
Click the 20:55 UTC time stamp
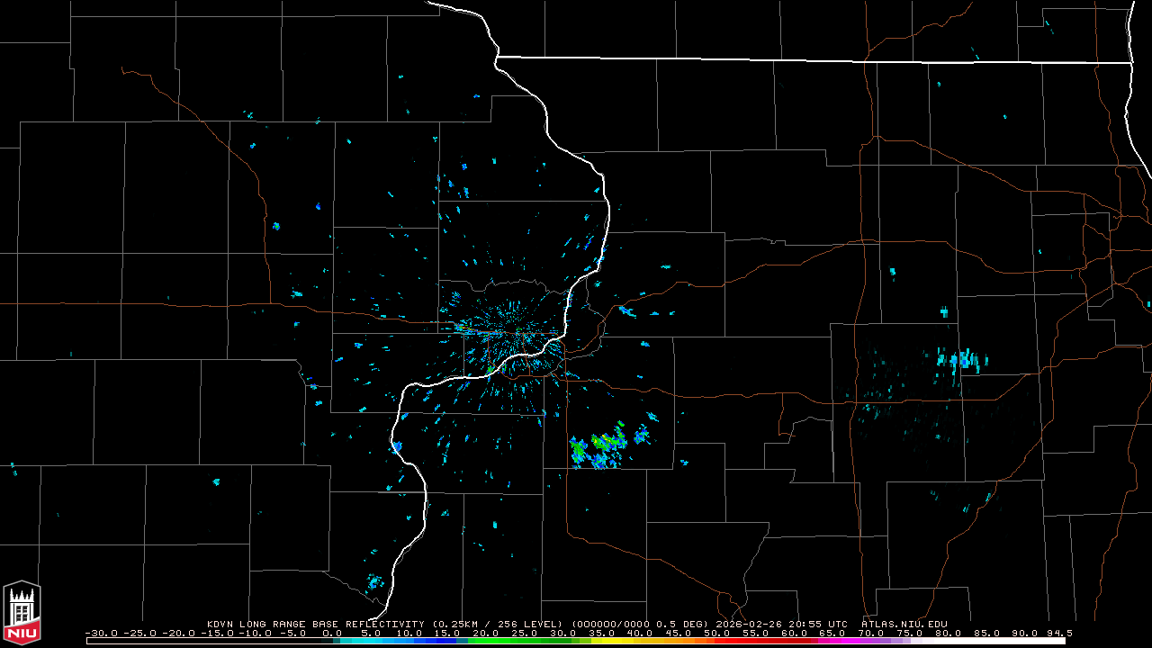[x=817, y=624]
